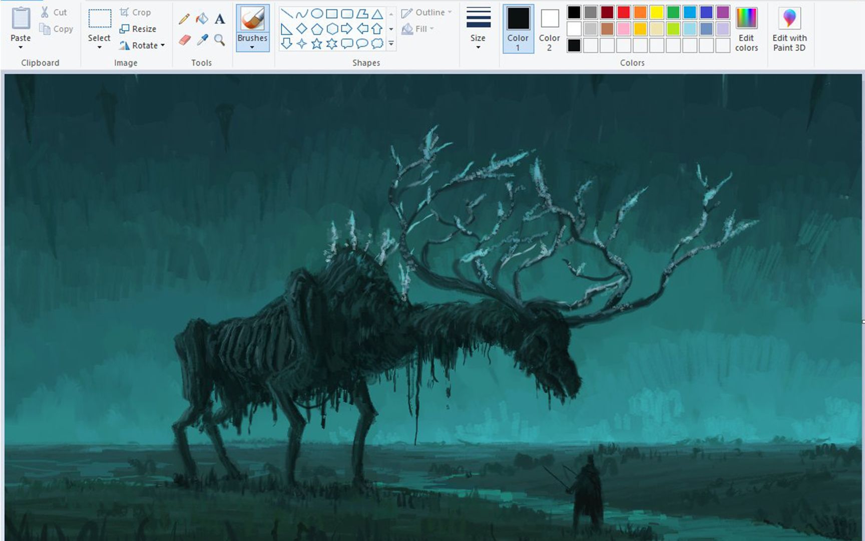Pick the red color swatch
Screen dimensions: 865x541
coord(624,12)
